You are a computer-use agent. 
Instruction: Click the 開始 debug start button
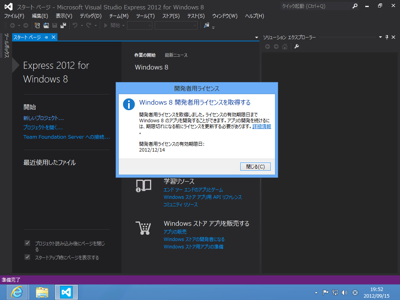point(112,25)
